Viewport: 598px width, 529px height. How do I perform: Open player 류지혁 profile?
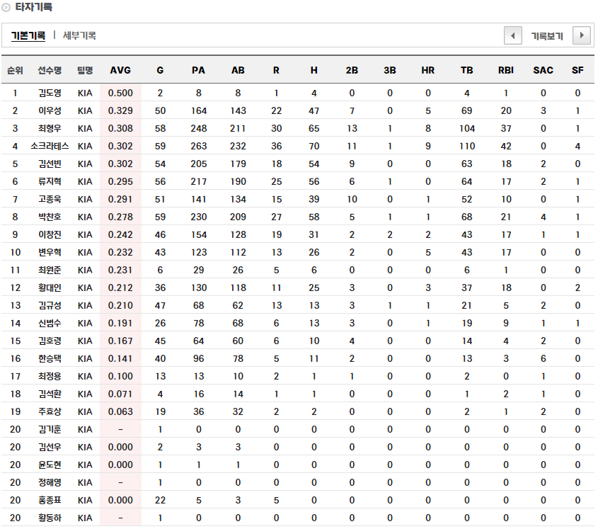[50, 181]
